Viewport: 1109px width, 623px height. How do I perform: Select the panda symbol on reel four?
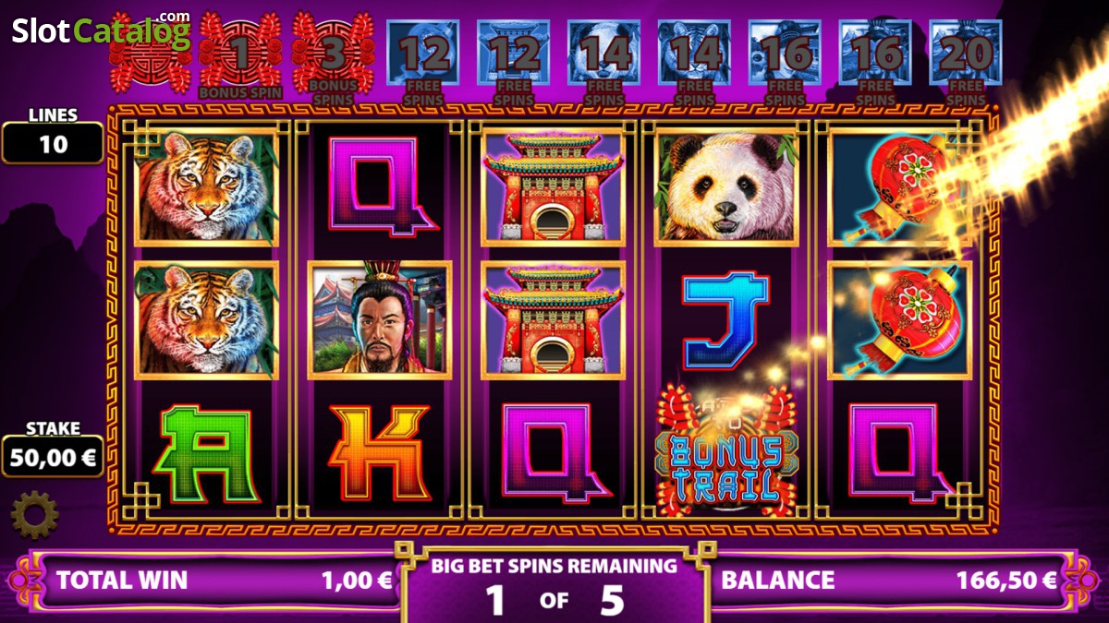tap(725, 187)
